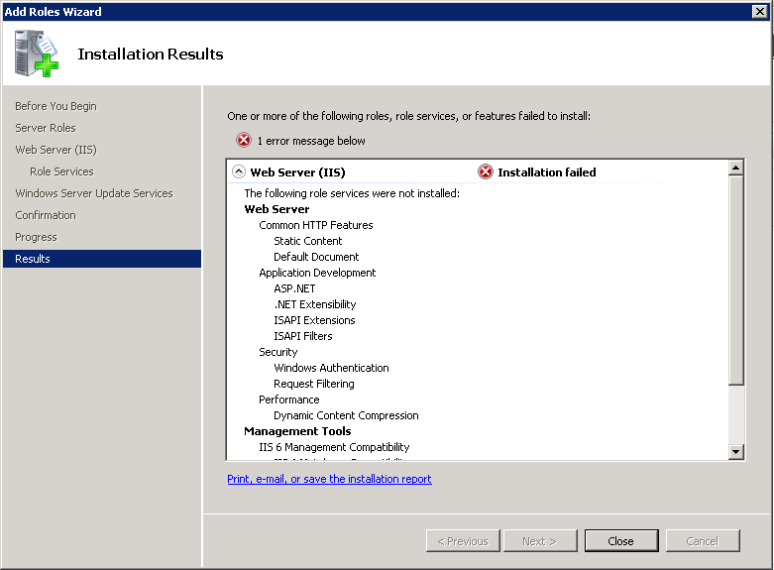The image size is (774, 570).
Task: Open the Before You Begin step
Action: coord(55,106)
